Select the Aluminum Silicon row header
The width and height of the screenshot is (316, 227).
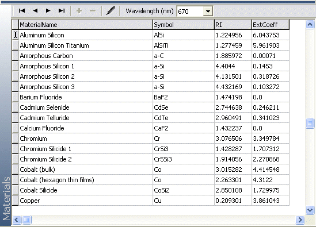pyautogui.click(x=16, y=35)
